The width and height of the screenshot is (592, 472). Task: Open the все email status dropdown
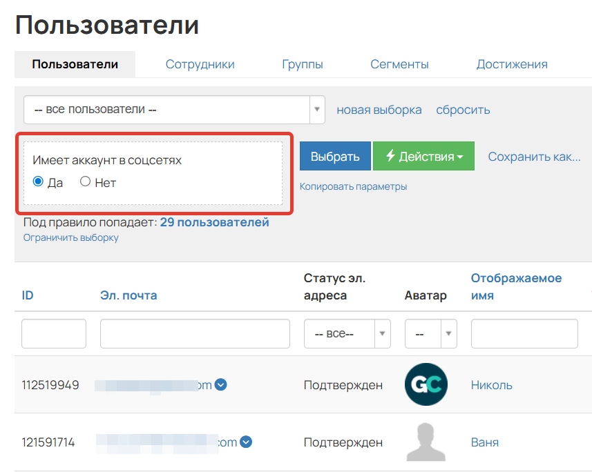(x=345, y=333)
